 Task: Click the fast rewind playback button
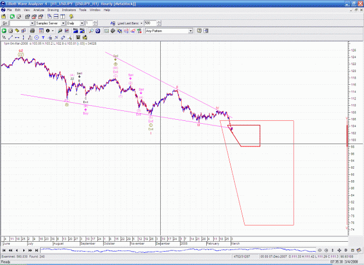coord(10,250)
